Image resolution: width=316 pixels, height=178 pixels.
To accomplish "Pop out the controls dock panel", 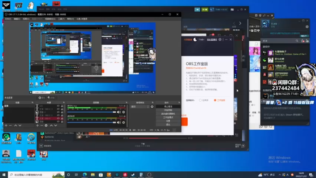I will [x=179, y=102].
